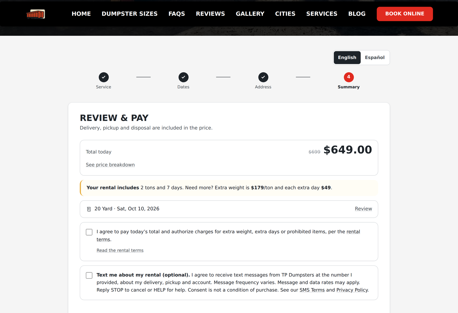This screenshot has width=458, height=313.
Task: Click the inline rental terms link
Action: tap(353, 232)
